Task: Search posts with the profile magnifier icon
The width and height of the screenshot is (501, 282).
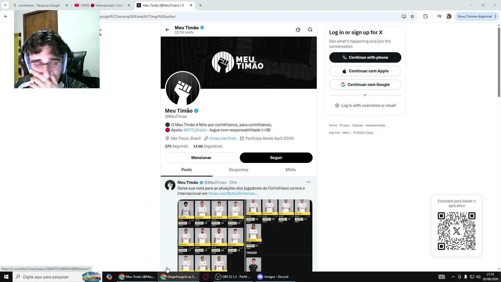Action: [310, 30]
